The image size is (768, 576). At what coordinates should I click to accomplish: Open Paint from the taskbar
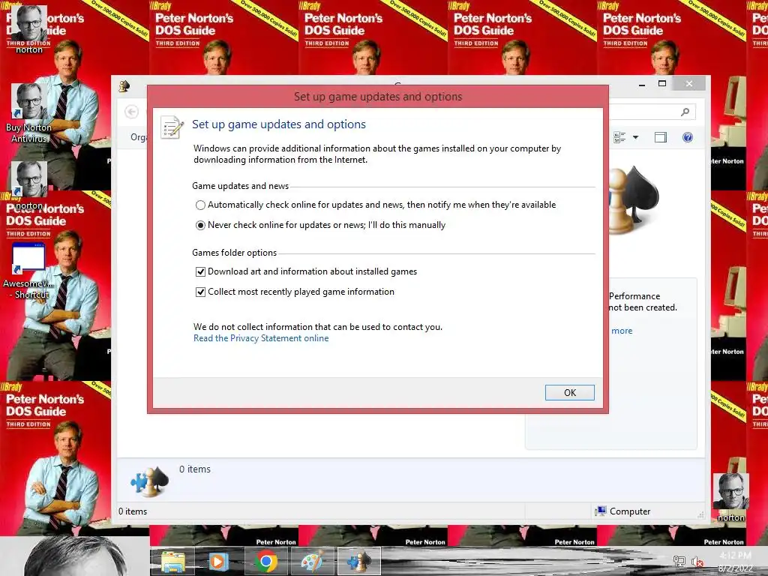tap(312, 561)
